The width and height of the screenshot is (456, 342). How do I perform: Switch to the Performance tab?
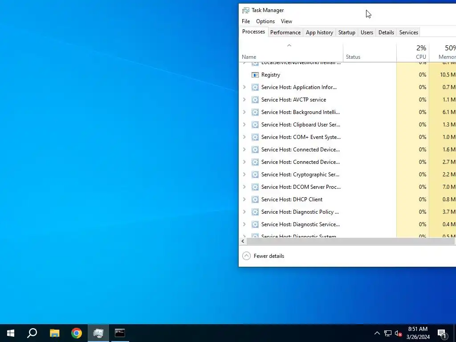[x=285, y=32]
